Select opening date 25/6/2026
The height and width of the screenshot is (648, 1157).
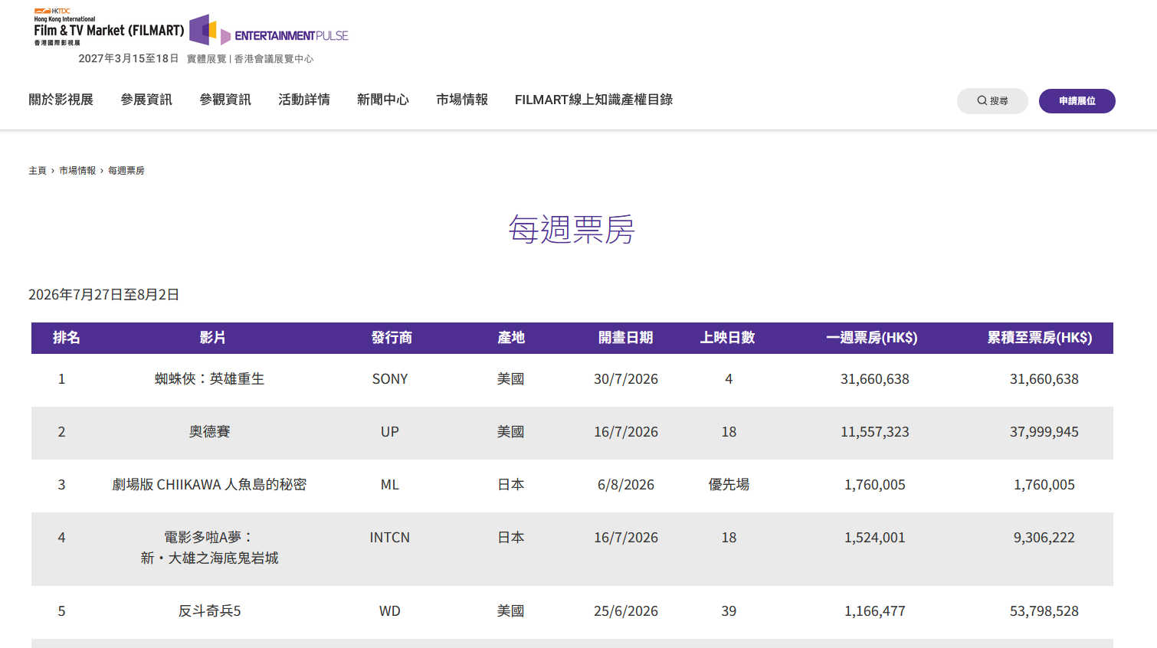(x=626, y=611)
